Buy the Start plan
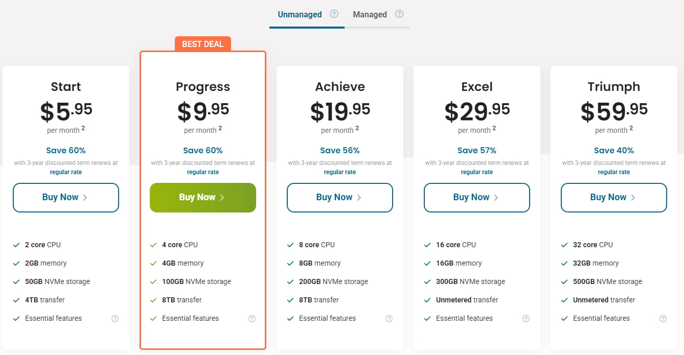This screenshot has width=684, height=355. coord(66,198)
